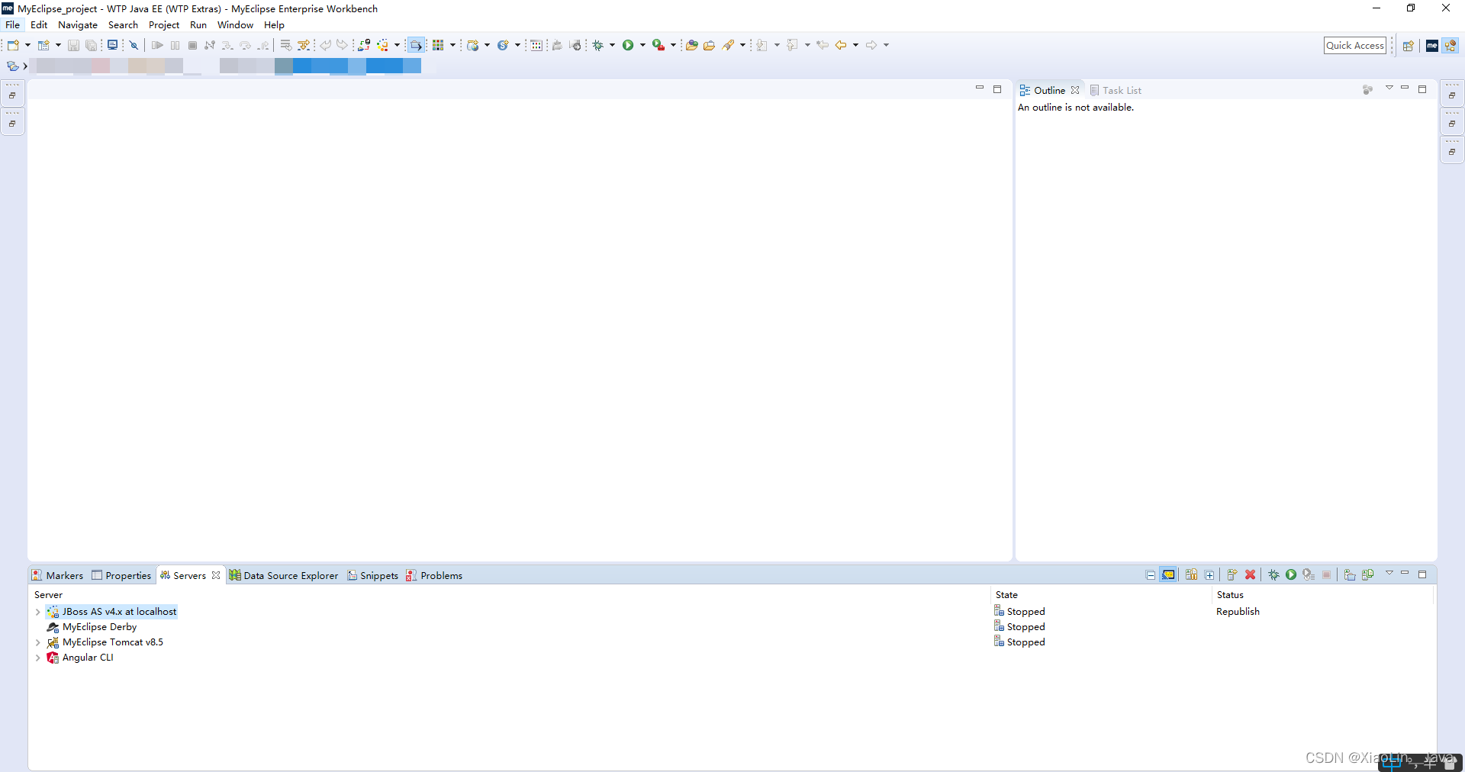Click the Save All icon in the toolbar
This screenshot has height=772, width=1465.
tap(91, 45)
